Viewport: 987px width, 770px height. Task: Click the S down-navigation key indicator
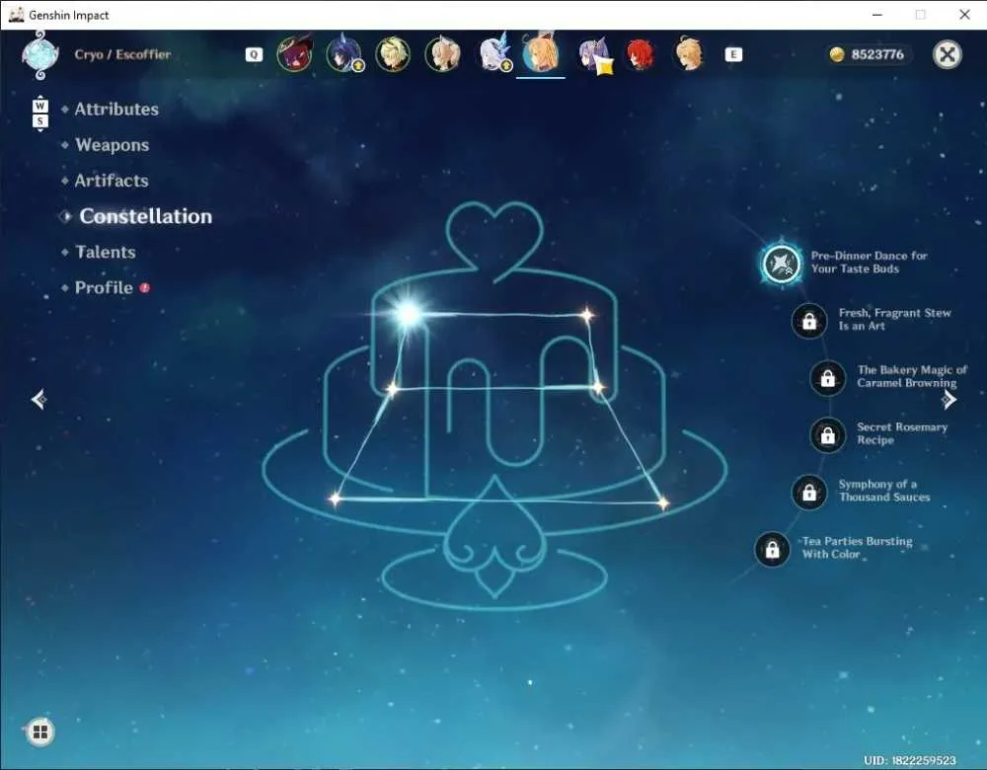click(x=40, y=120)
